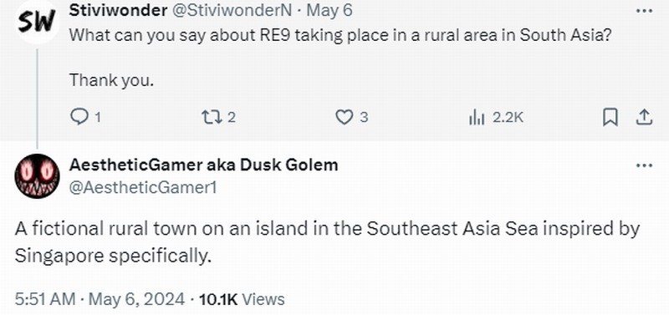Click the 10.1K Views count
Viewport: 669px width, 315px height.
click(x=242, y=299)
